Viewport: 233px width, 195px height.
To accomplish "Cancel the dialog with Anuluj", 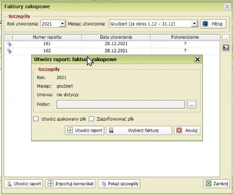I will point(187,130).
